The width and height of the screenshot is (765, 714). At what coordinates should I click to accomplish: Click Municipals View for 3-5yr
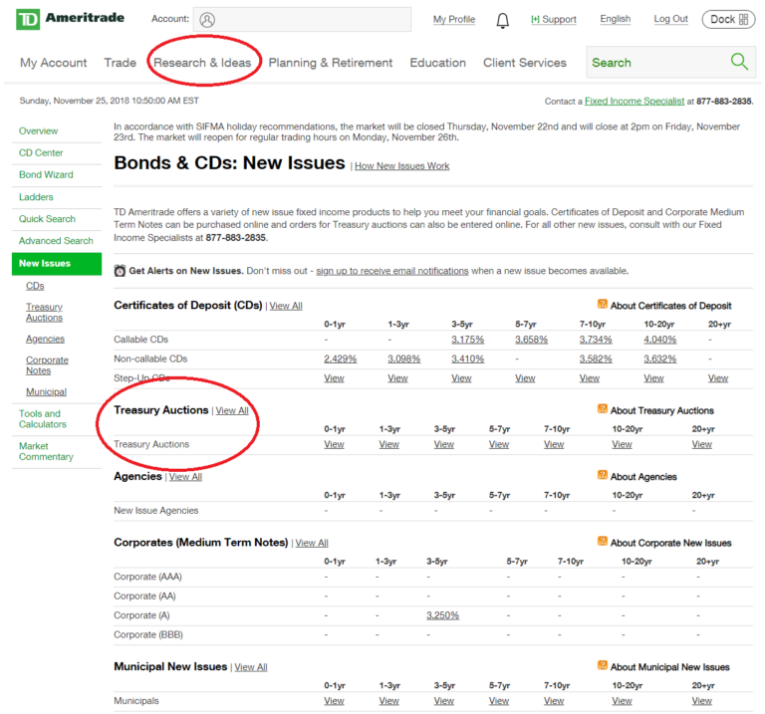pyautogui.click(x=444, y=701)
